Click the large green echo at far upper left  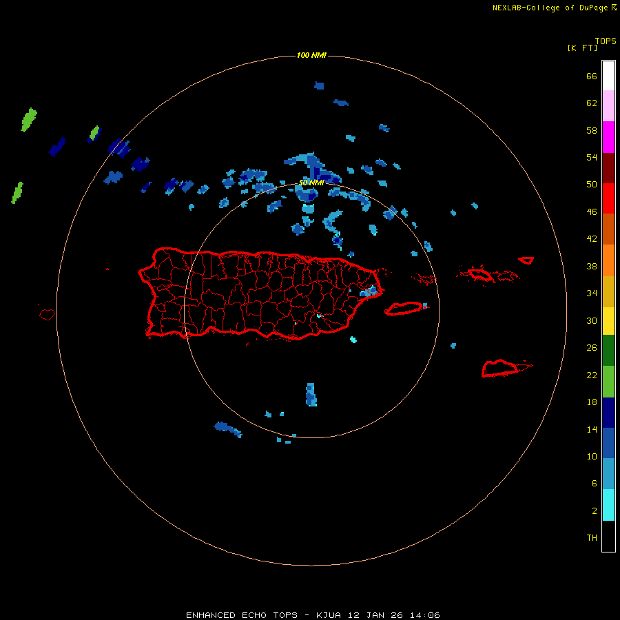[x=29, y=120]
